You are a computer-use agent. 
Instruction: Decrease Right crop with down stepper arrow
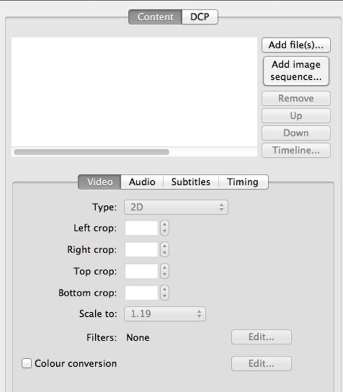point(165,253)
